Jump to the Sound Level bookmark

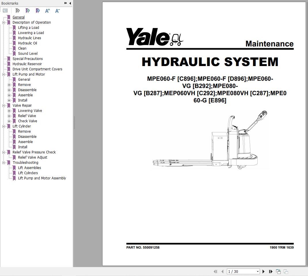pyautogui.click(x=28, y=53)
